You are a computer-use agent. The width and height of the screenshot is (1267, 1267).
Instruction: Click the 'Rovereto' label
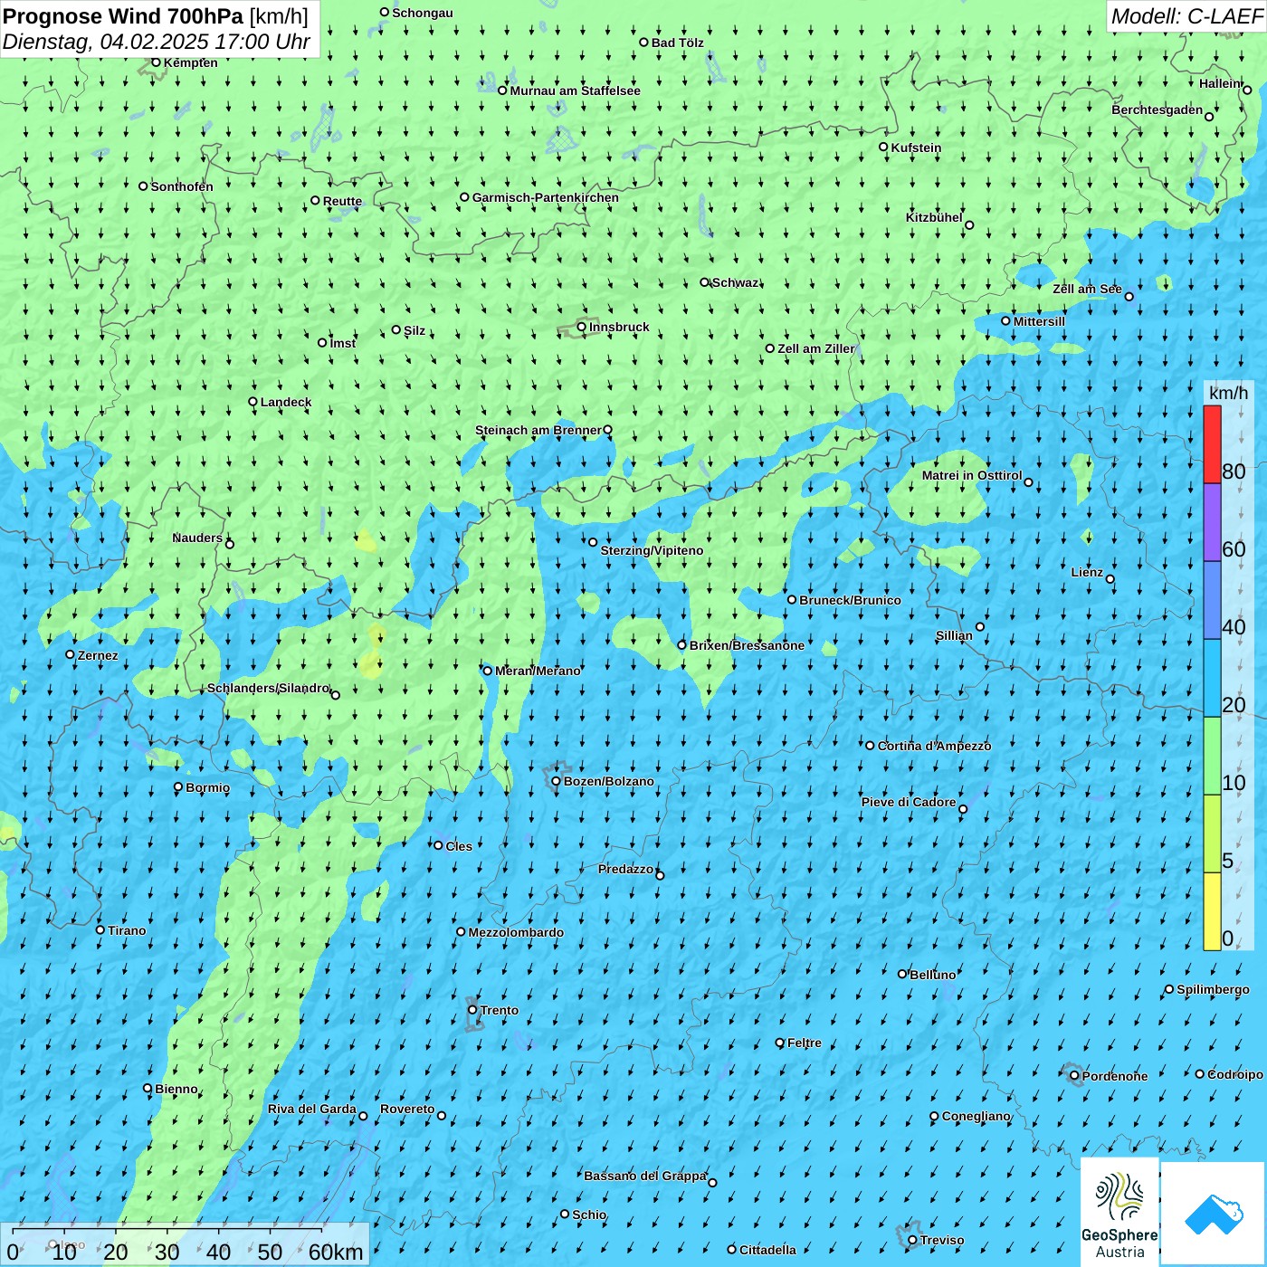[x=407, y=1109]
